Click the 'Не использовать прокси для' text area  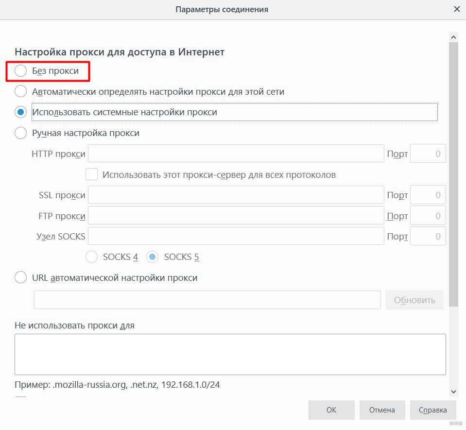[x=230, y=354]
